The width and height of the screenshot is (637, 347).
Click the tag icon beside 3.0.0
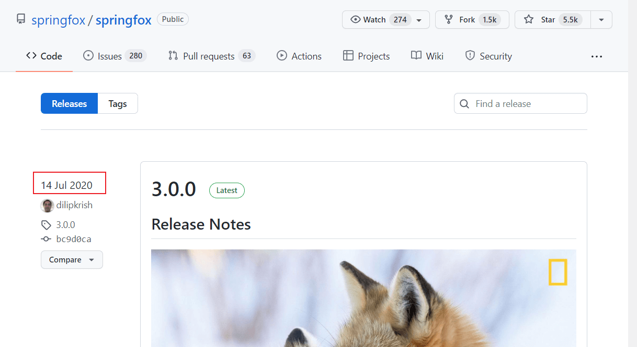tap(46, 225)
